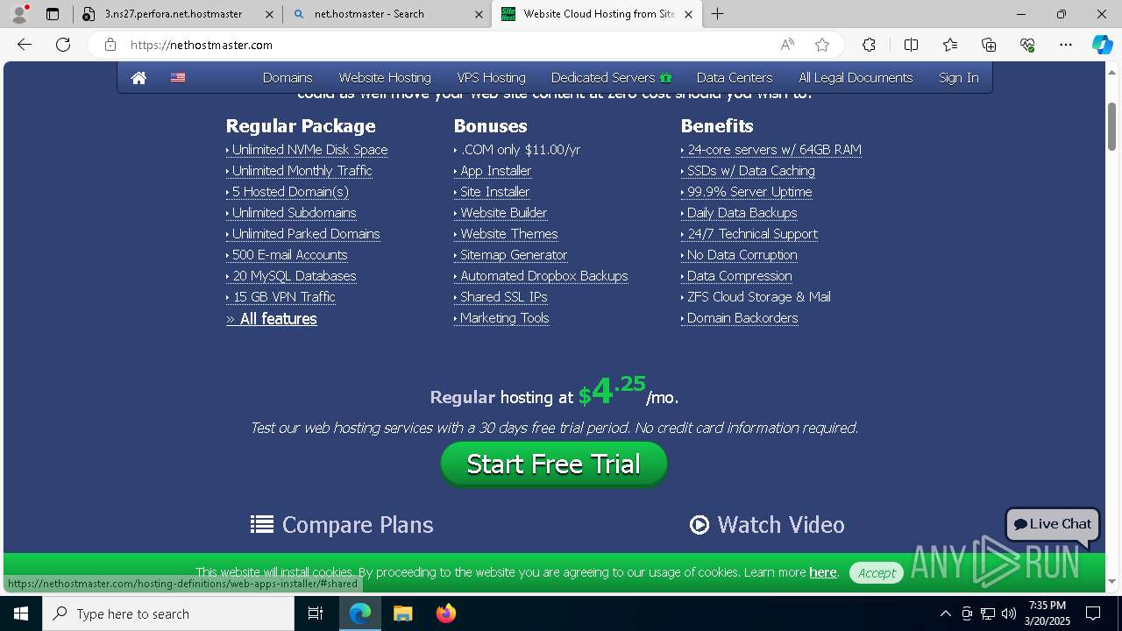Switch to the 3.ns27.perfora.net.hostmaster tab
This screenshot has height=631, width=1122.
click(x=178, y=14)
